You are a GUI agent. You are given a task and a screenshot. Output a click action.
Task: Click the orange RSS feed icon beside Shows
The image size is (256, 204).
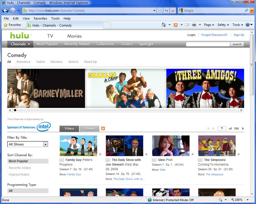[x=103, y=129]
